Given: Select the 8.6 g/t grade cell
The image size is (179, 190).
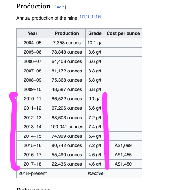Looking at the screenshot, I should tap(95, 52).
